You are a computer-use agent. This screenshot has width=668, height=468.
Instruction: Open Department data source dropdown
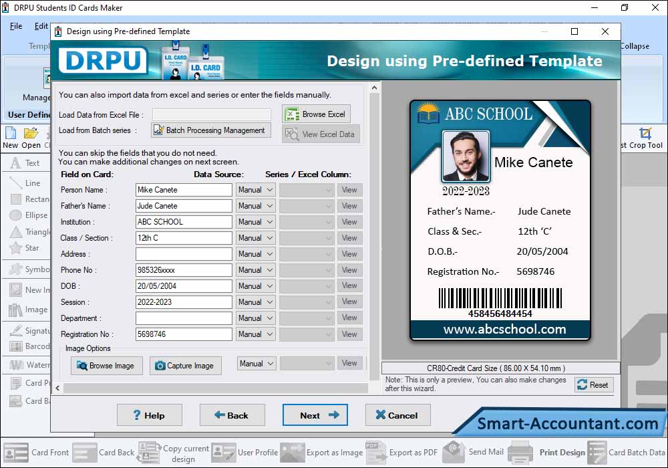click(256, 318)
